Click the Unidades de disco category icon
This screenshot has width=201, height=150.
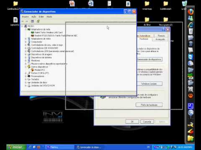pos(29,82)
